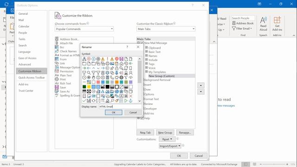Click the Rename... button below tabs list
Screen dimensions: 297x167
click(185, 133)
